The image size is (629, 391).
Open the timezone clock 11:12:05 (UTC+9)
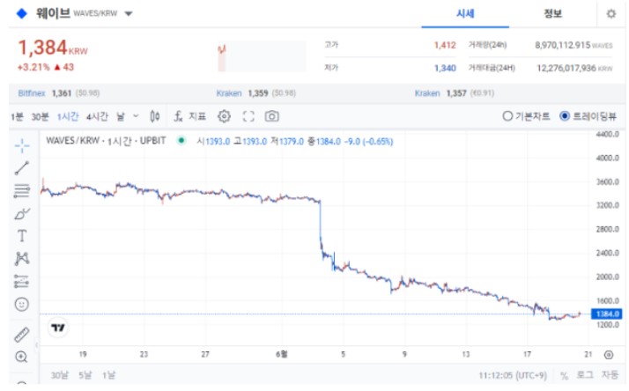[512, 375]
